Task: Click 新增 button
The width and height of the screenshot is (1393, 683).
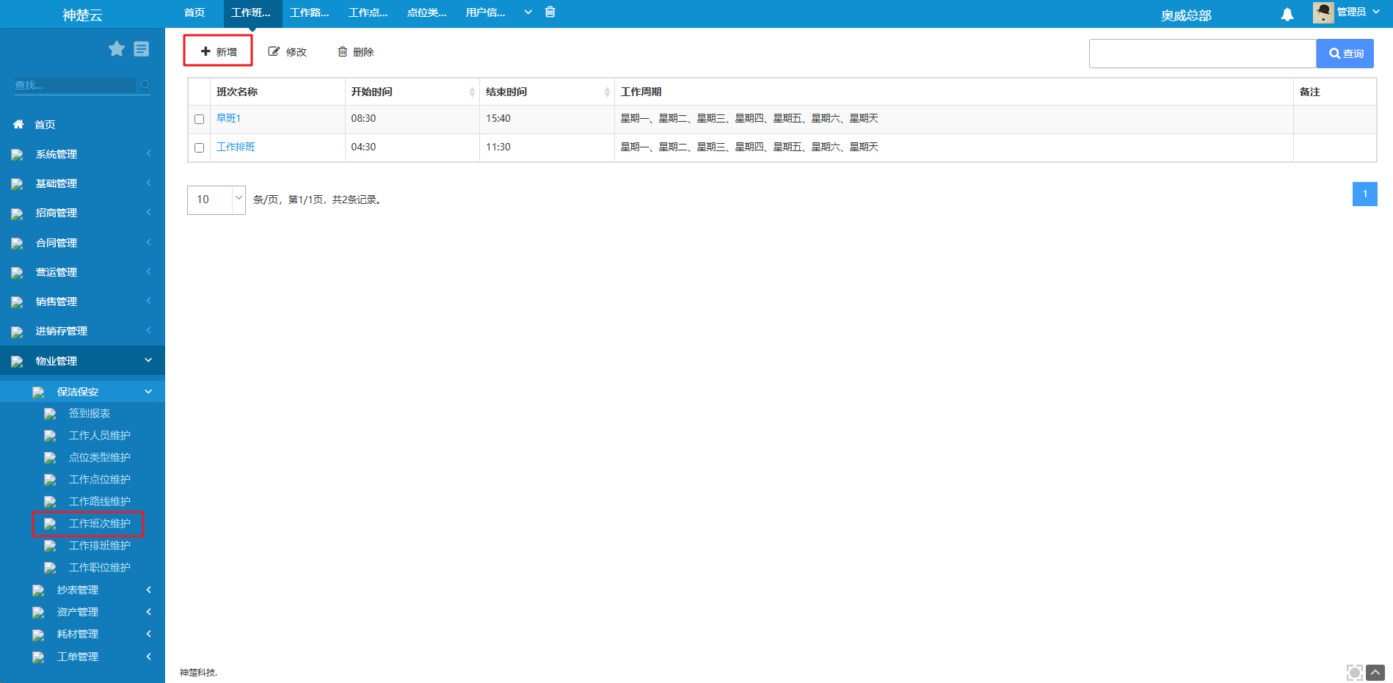Action: click(218, 51)
